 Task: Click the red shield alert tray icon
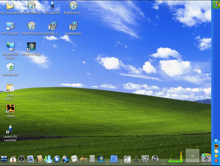(x=216, y=161)
